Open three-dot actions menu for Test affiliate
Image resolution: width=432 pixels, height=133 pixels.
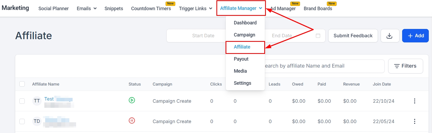coord(415,101)
